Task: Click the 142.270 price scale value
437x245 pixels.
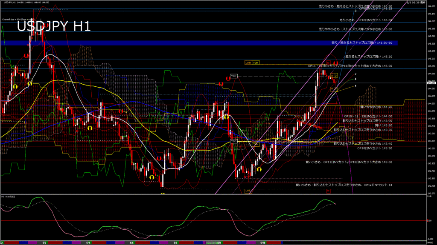Action: click(432, 194)
